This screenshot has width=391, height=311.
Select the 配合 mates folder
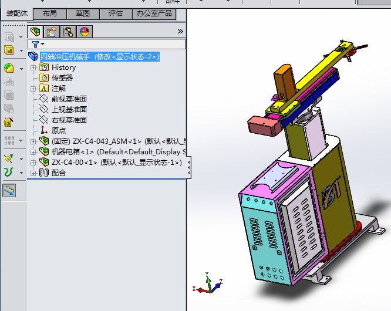click(x=59, y=173)
